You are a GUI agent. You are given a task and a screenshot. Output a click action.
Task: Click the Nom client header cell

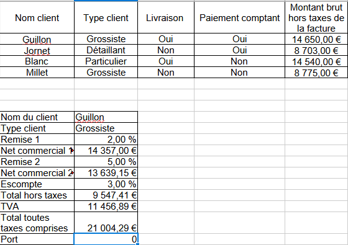point(37,18)
